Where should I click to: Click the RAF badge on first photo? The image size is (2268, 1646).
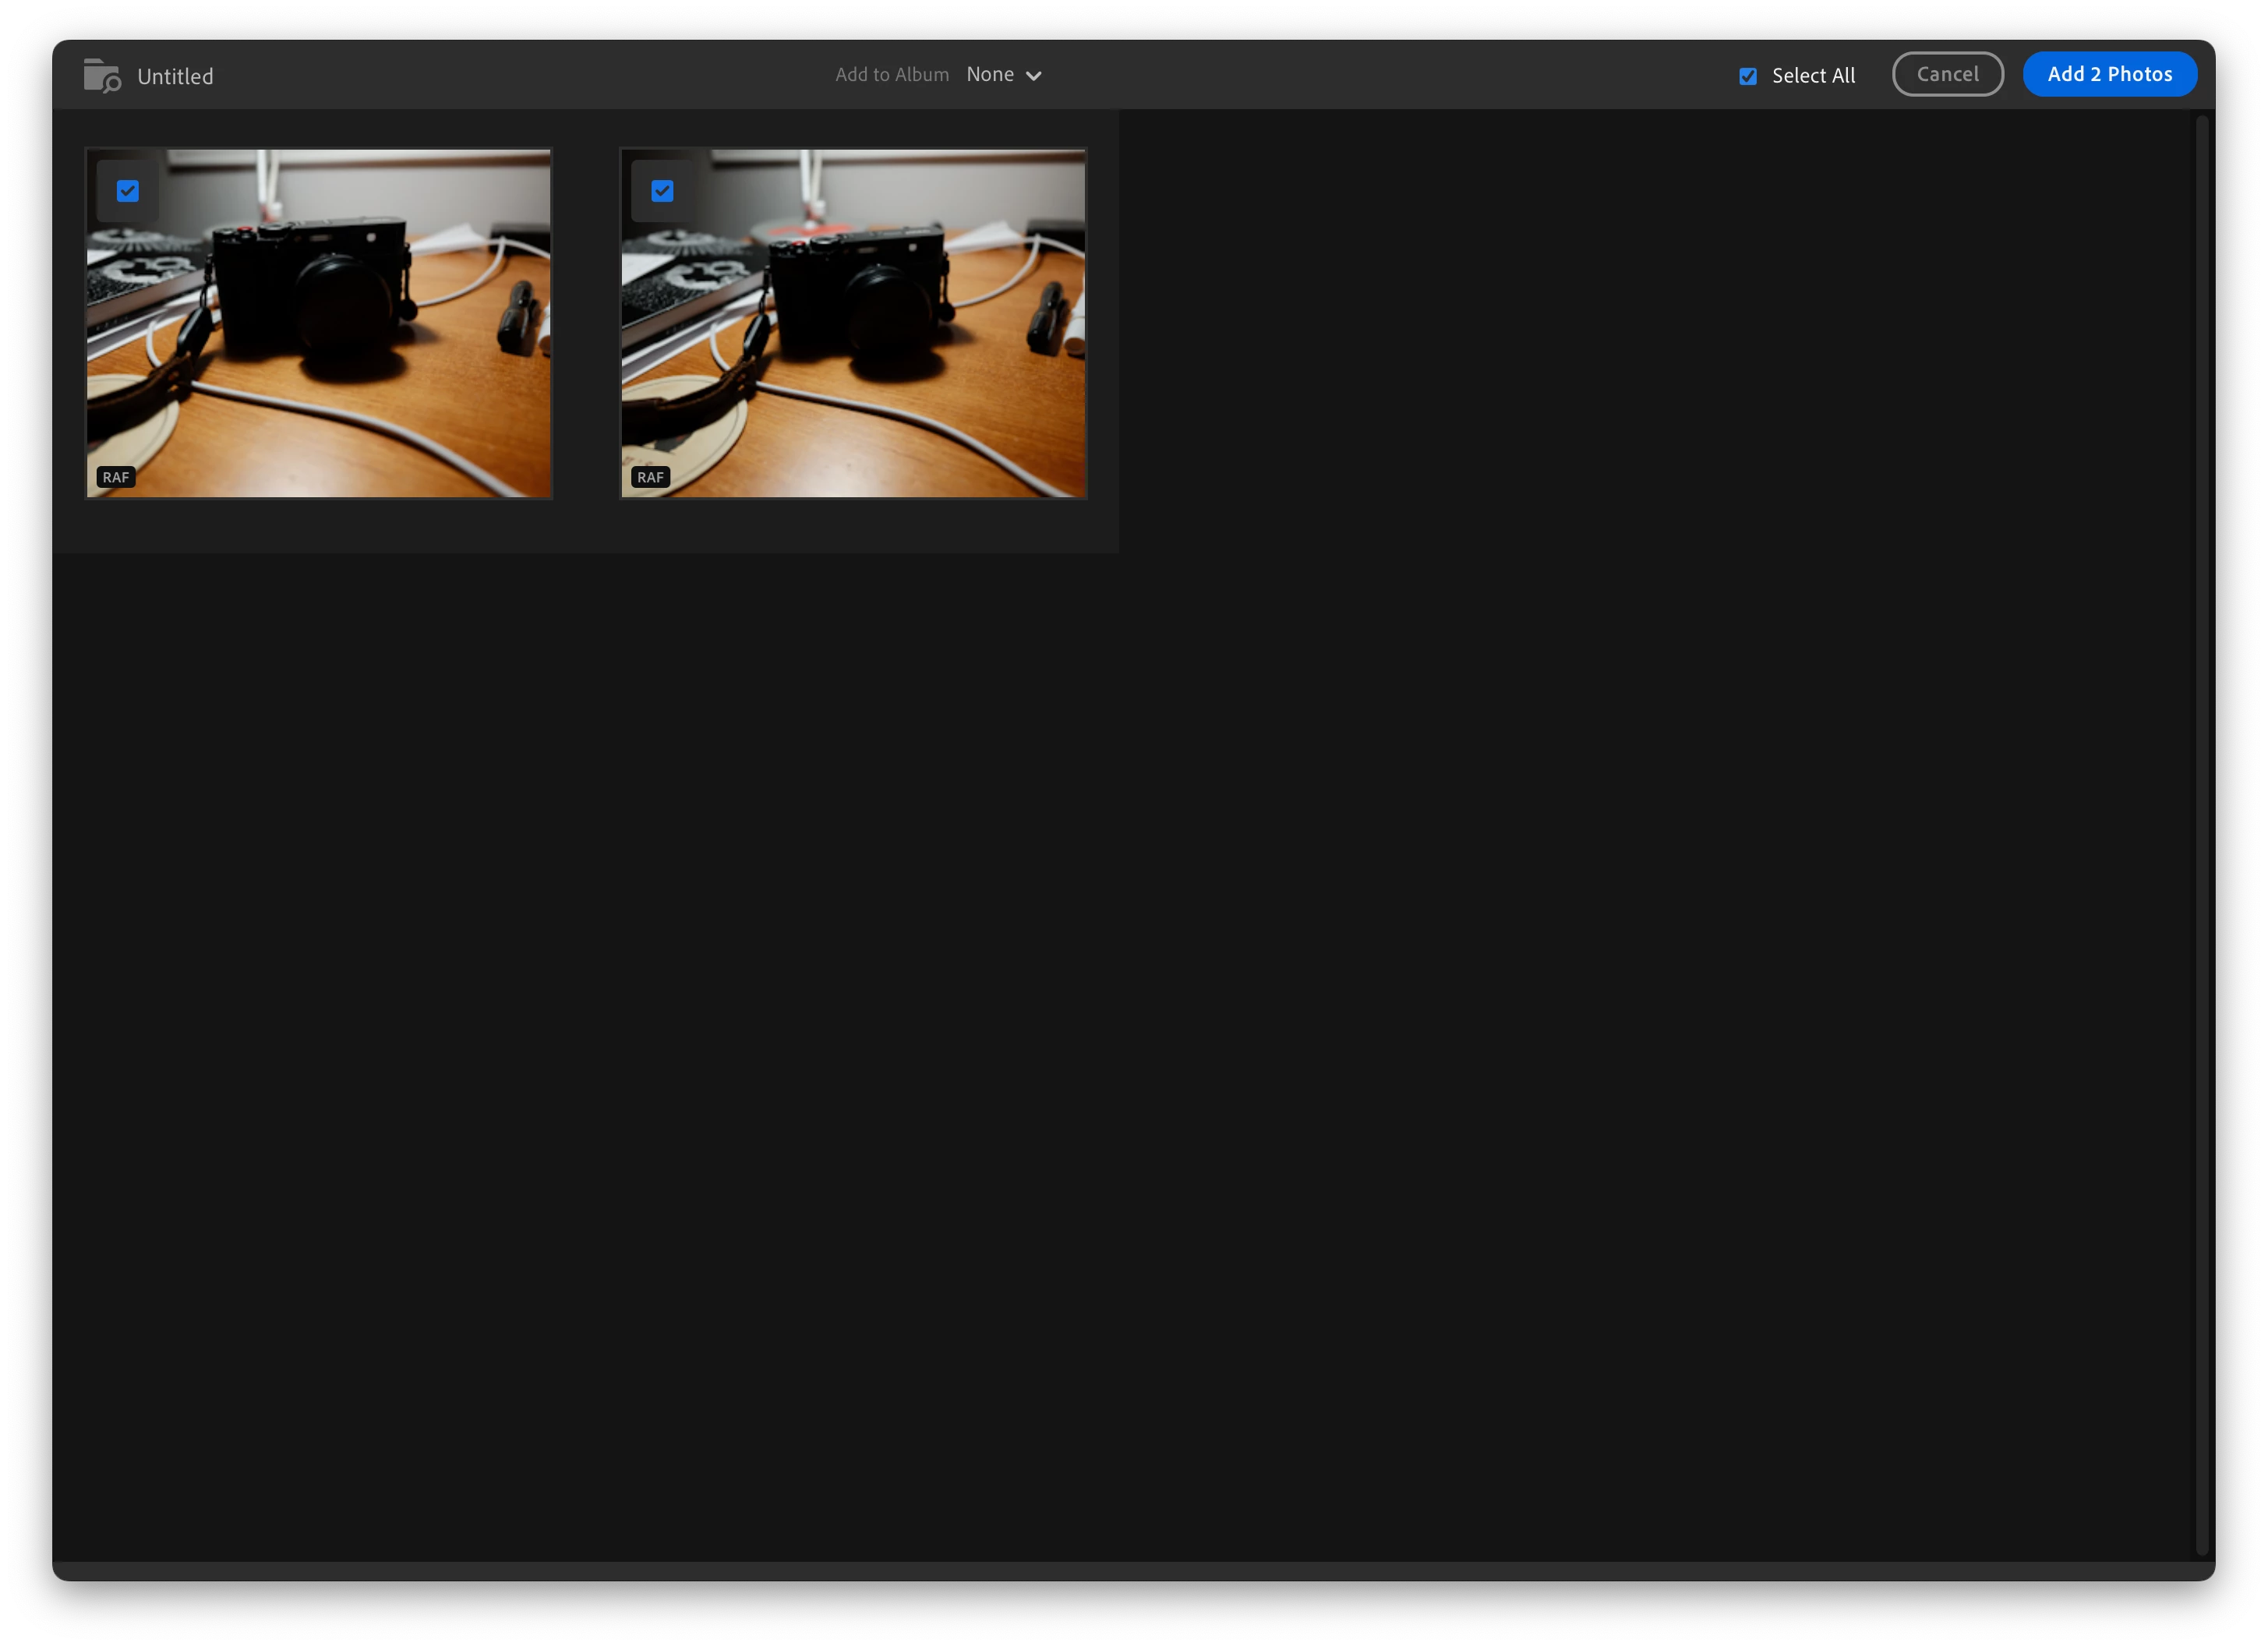coord(116,477)
